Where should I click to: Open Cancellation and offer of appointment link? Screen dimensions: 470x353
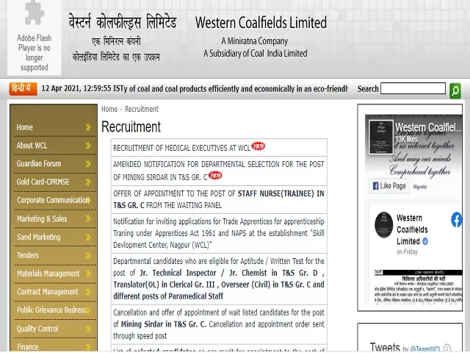[219, 324]
